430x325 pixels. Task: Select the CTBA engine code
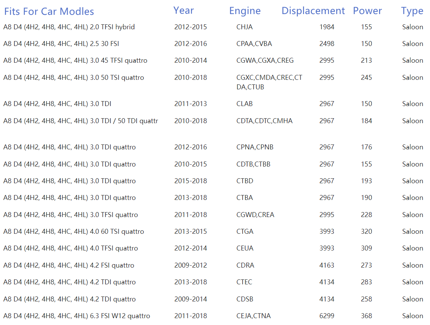[x=245, y=198]
